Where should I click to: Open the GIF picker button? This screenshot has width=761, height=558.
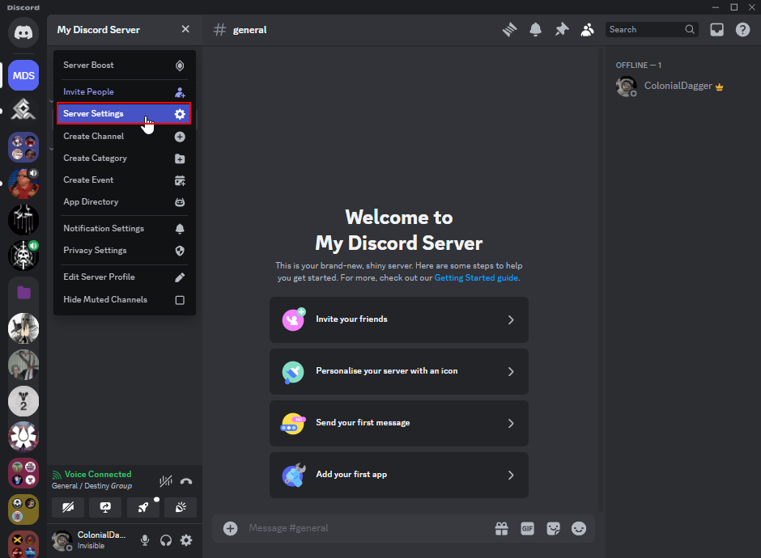point(527,528)
